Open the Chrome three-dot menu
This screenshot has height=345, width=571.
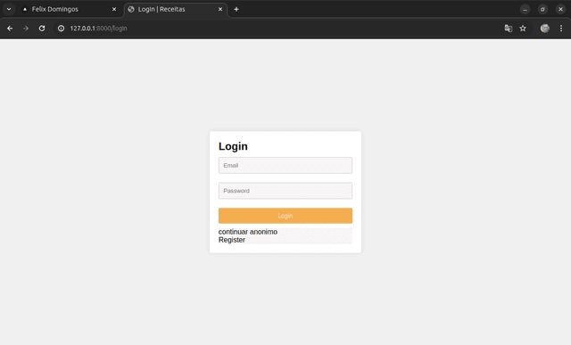coord(561,29)
